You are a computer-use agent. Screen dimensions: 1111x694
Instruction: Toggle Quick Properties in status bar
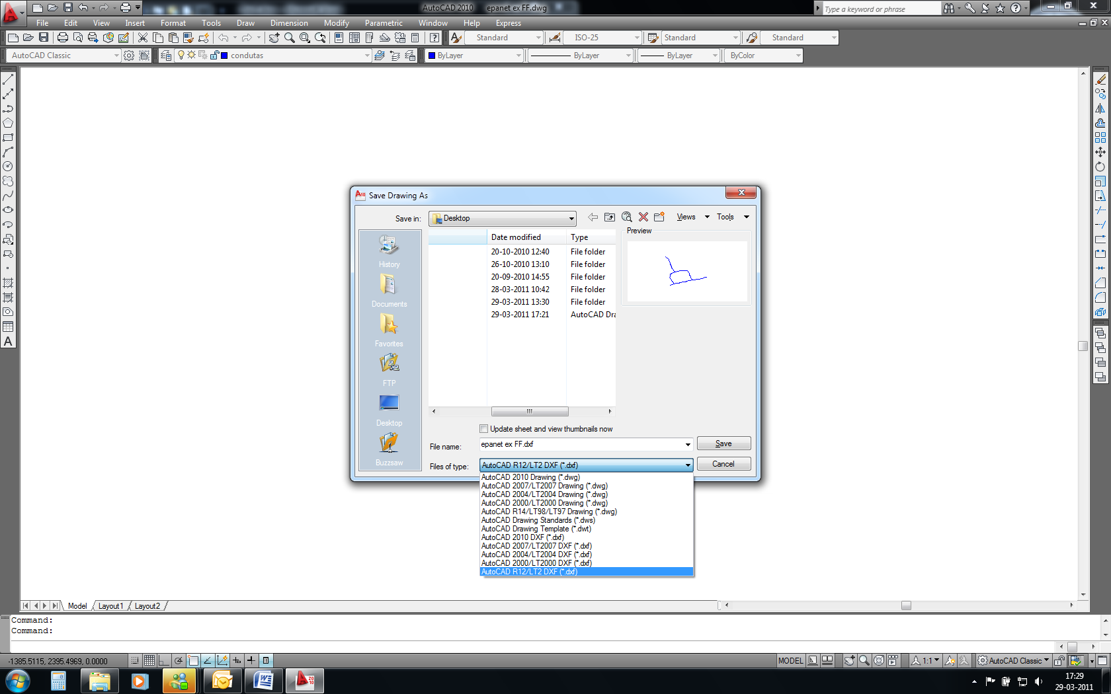(266, 660)
